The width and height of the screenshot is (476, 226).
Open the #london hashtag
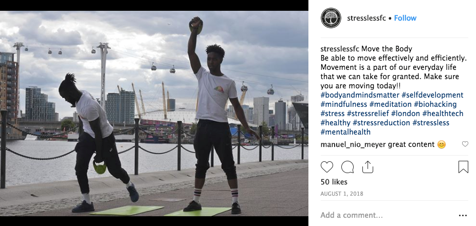[406, 114]
